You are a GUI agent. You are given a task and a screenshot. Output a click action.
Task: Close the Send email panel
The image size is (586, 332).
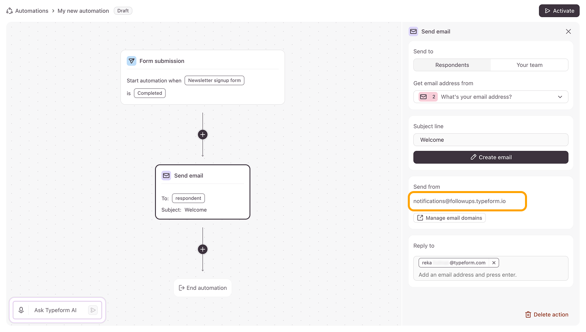coord(568,31)
